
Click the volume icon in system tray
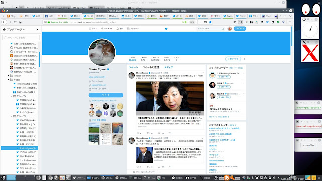coord(274,178)
